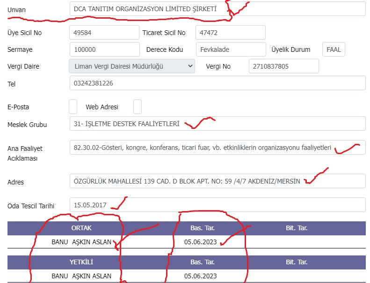This screenshot has height=283, width=370.
Task: Click date 05.06.2023 in YETKİLİ row
Action: tap(201, 276)
